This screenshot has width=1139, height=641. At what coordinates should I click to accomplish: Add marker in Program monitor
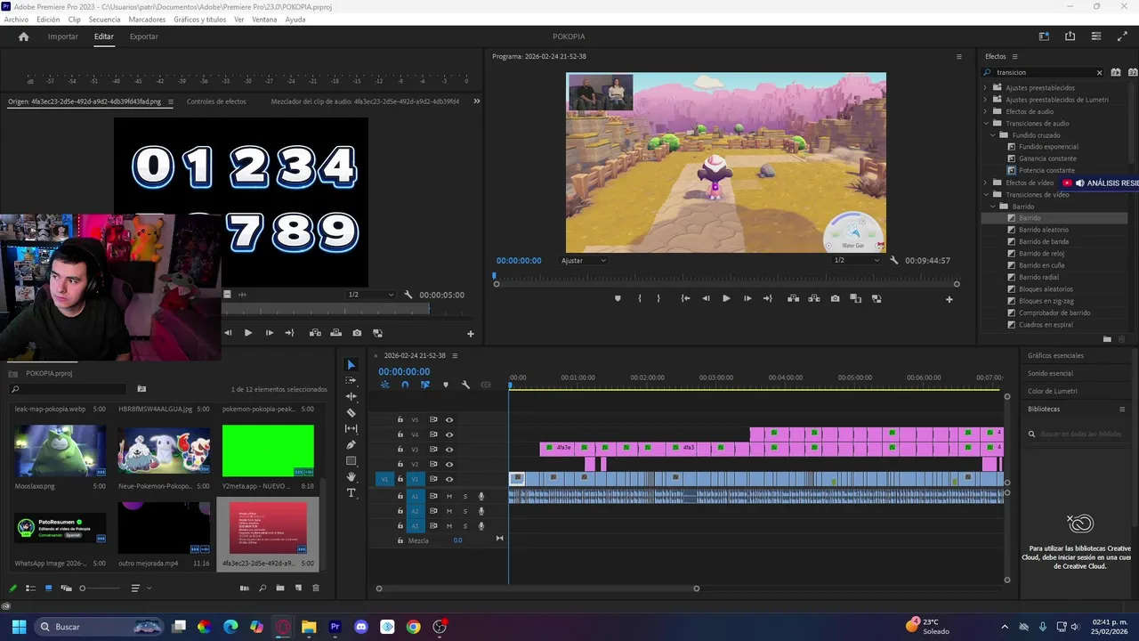point(618,298)
